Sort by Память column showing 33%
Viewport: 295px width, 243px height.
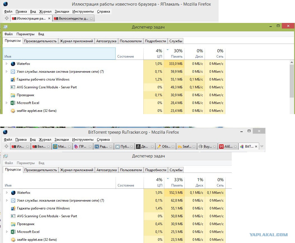point(174,183)
